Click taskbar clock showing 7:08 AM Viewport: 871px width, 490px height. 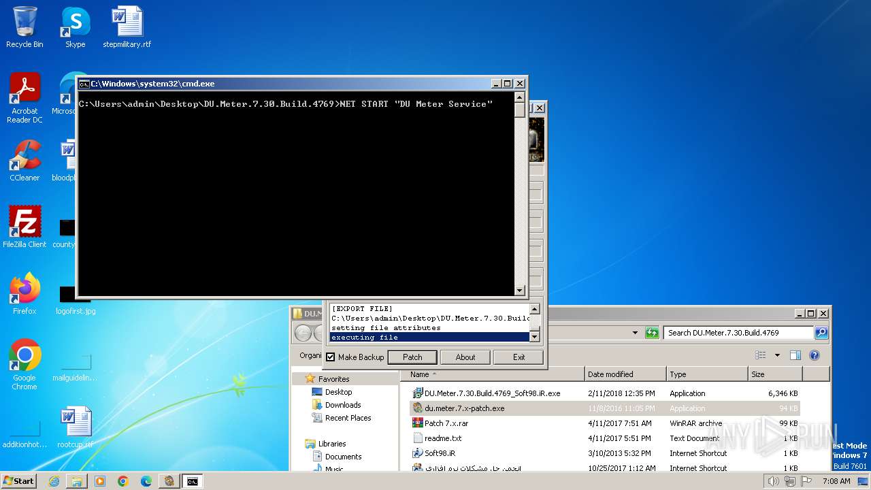coord(836,481)
